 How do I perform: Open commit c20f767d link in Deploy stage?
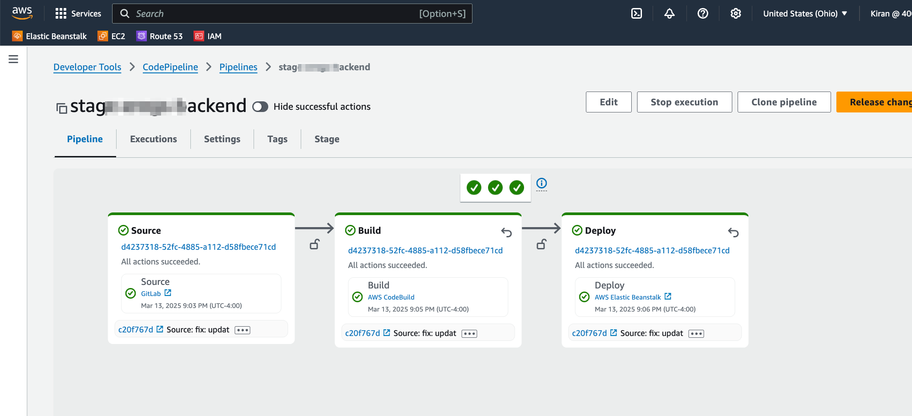589,333
